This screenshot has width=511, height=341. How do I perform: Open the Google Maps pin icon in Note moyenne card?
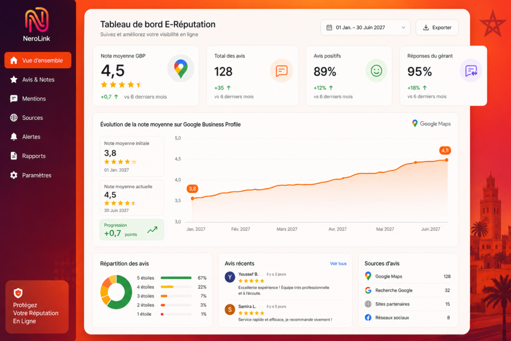(181, 69)
